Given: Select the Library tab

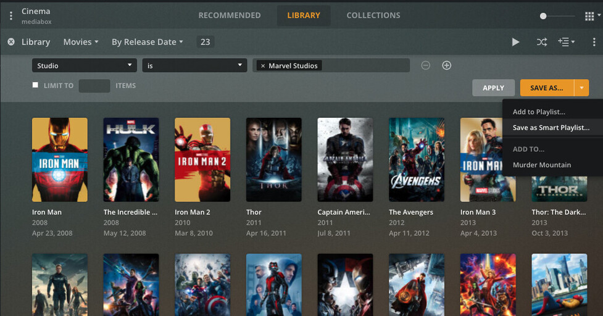Looking at the screenshot, I should [x=304, y=15].
